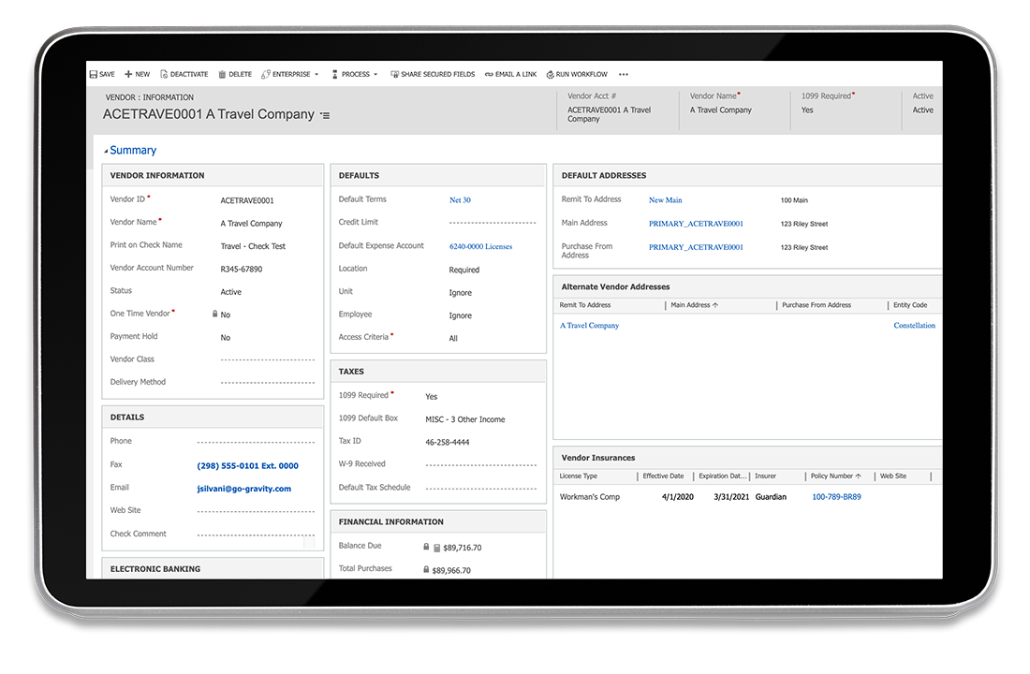The height and width of the screenshot is (674, 1030).
Task: Open A Travel Company alternate address
Action: click(589, 325)
